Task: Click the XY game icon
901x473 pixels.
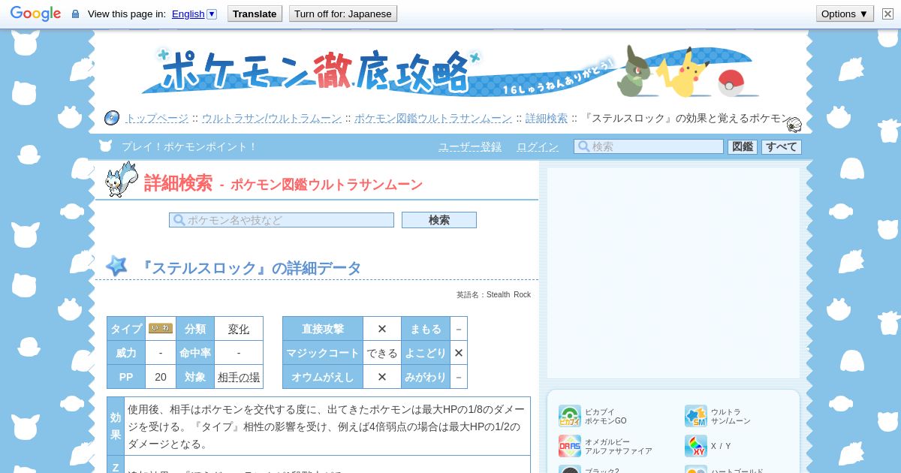Action: coord(696,446)
